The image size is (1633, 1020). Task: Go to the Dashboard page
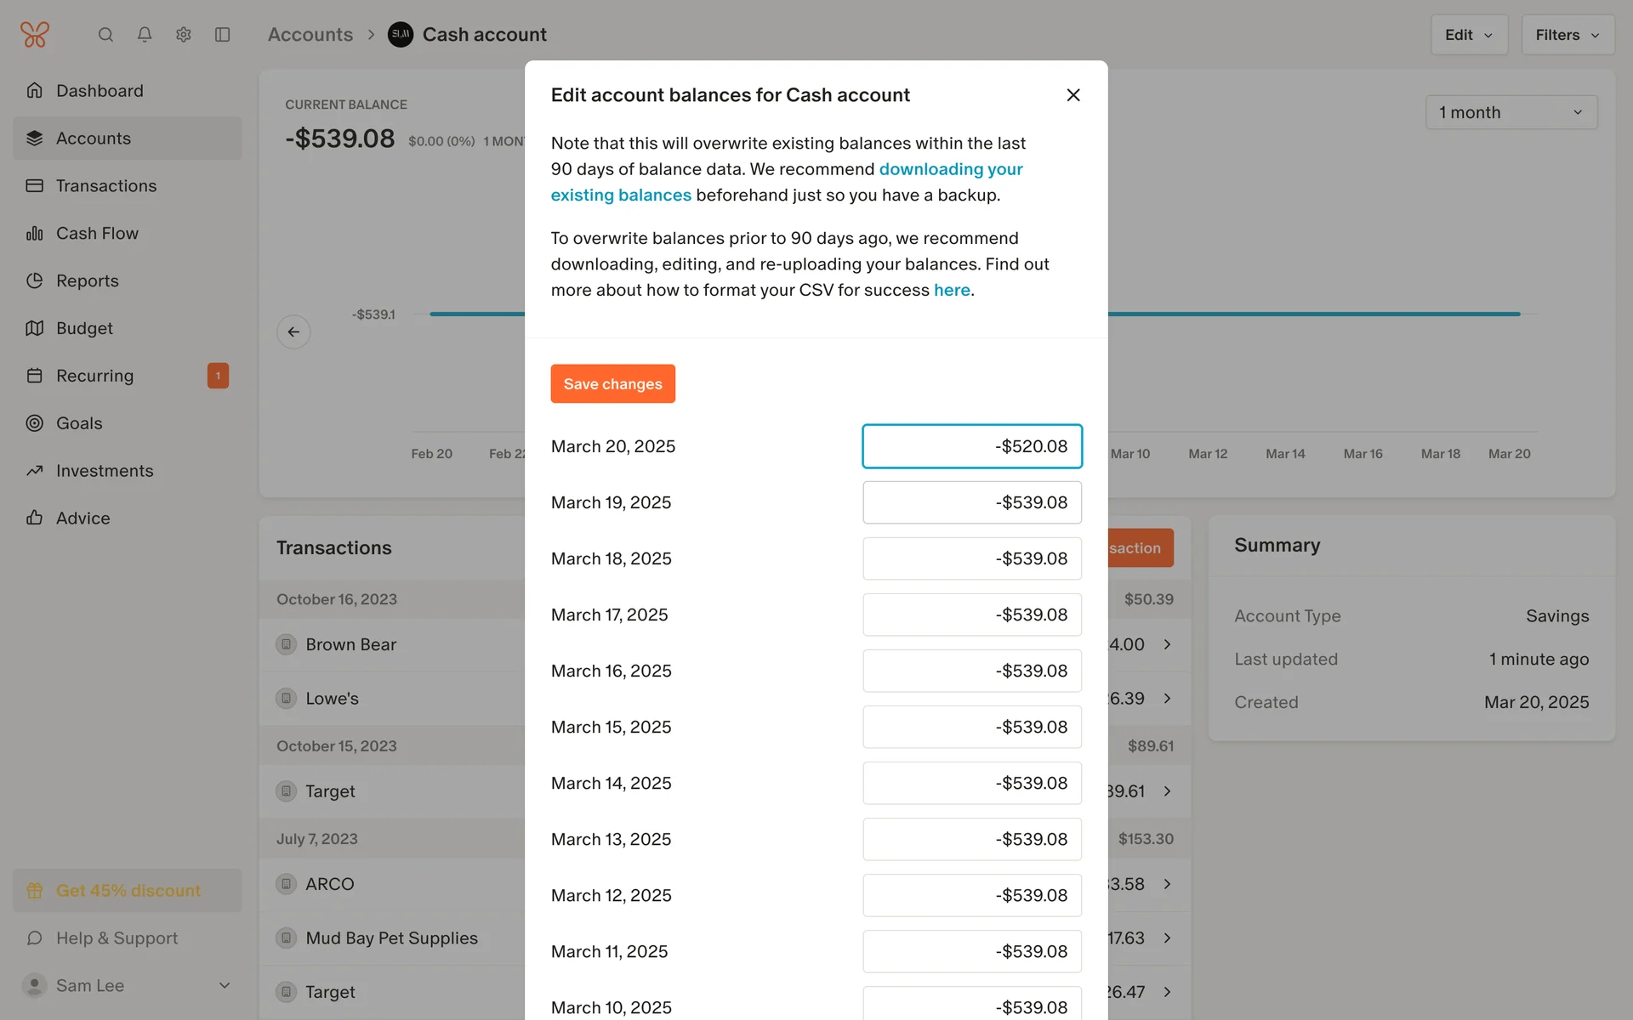point(100,91)
